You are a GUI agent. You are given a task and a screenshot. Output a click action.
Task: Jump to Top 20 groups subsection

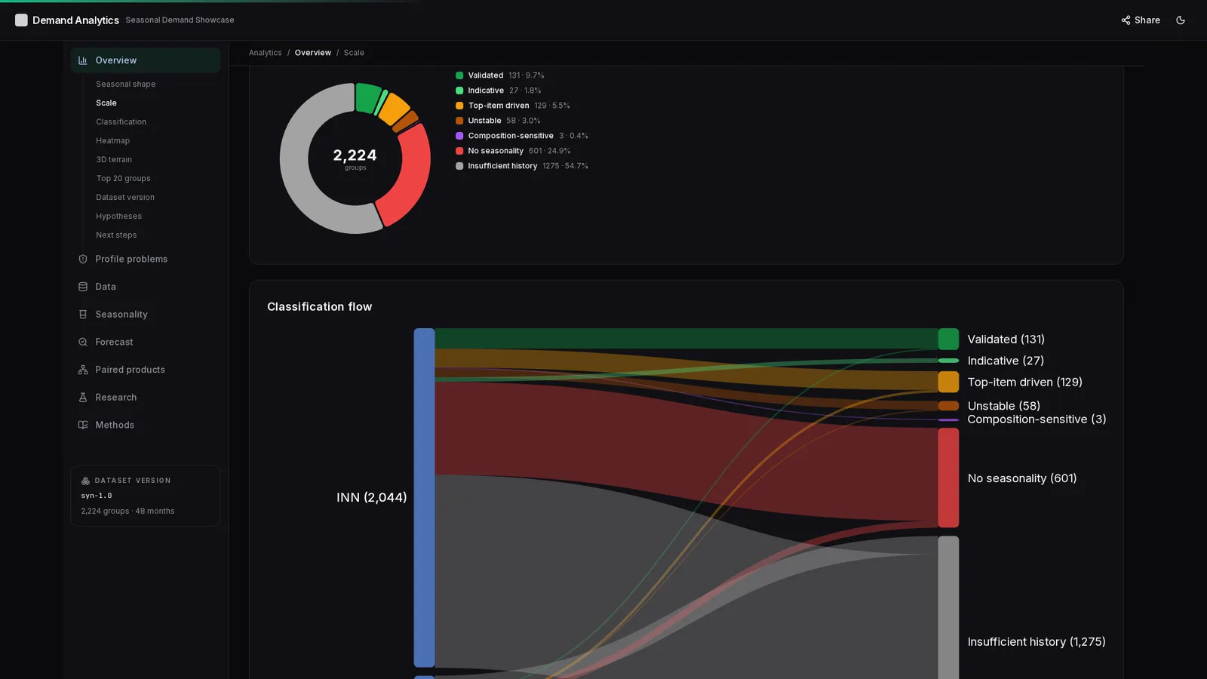[x=123, y=178]
